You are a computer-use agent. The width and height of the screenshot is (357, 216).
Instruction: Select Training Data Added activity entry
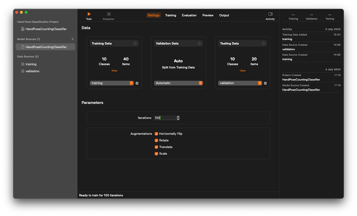(311, 37)
